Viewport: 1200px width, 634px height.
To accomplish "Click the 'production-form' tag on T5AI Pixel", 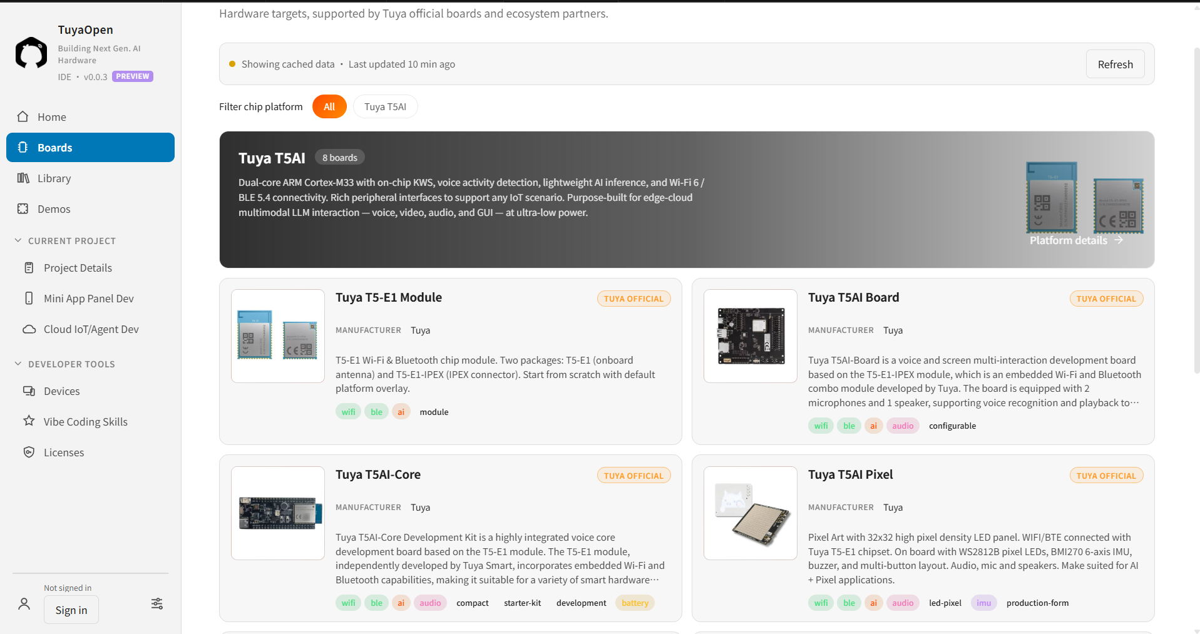I will (1037, 603).
